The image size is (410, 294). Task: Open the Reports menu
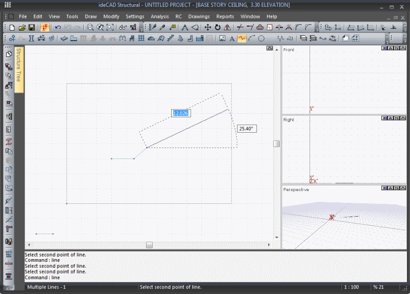pos(225,16)
